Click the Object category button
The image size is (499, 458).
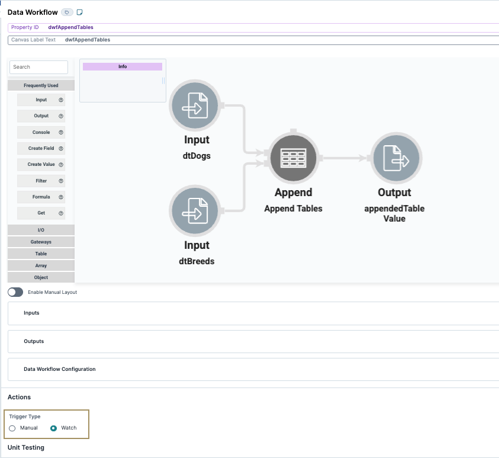[40, 277]
